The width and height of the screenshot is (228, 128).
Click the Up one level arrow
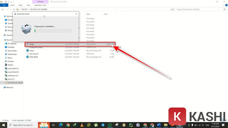coord(14,9)
